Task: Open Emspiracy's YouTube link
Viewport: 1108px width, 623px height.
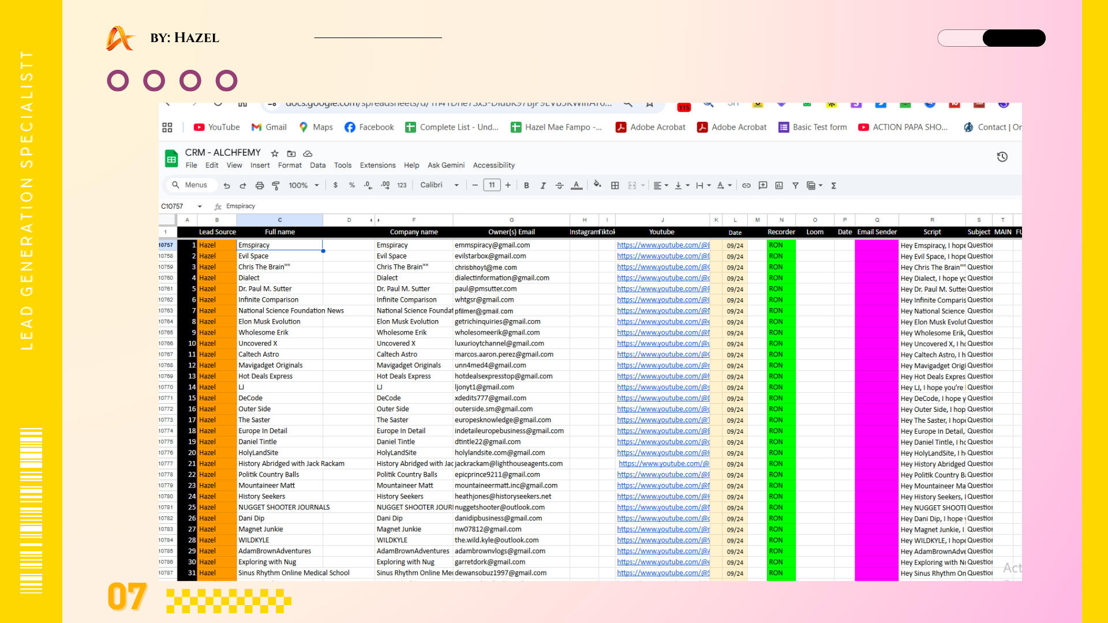Action: click(x=662, y=245)
